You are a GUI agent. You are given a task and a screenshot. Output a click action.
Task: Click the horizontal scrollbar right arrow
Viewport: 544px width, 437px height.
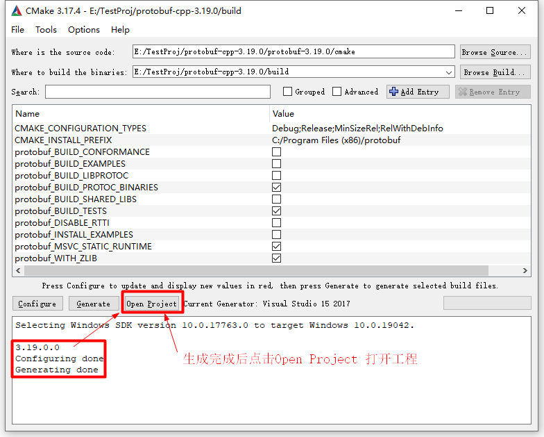tap(525, 271)
